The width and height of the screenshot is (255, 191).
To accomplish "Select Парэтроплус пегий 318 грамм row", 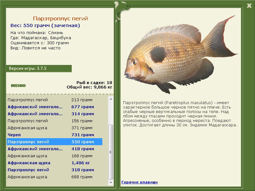I will [x=55, y=170].
